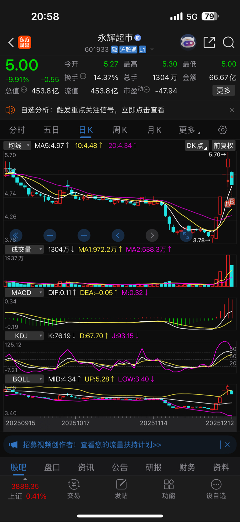
Task: Open 更多 quote details button
Action: [224, 91]
